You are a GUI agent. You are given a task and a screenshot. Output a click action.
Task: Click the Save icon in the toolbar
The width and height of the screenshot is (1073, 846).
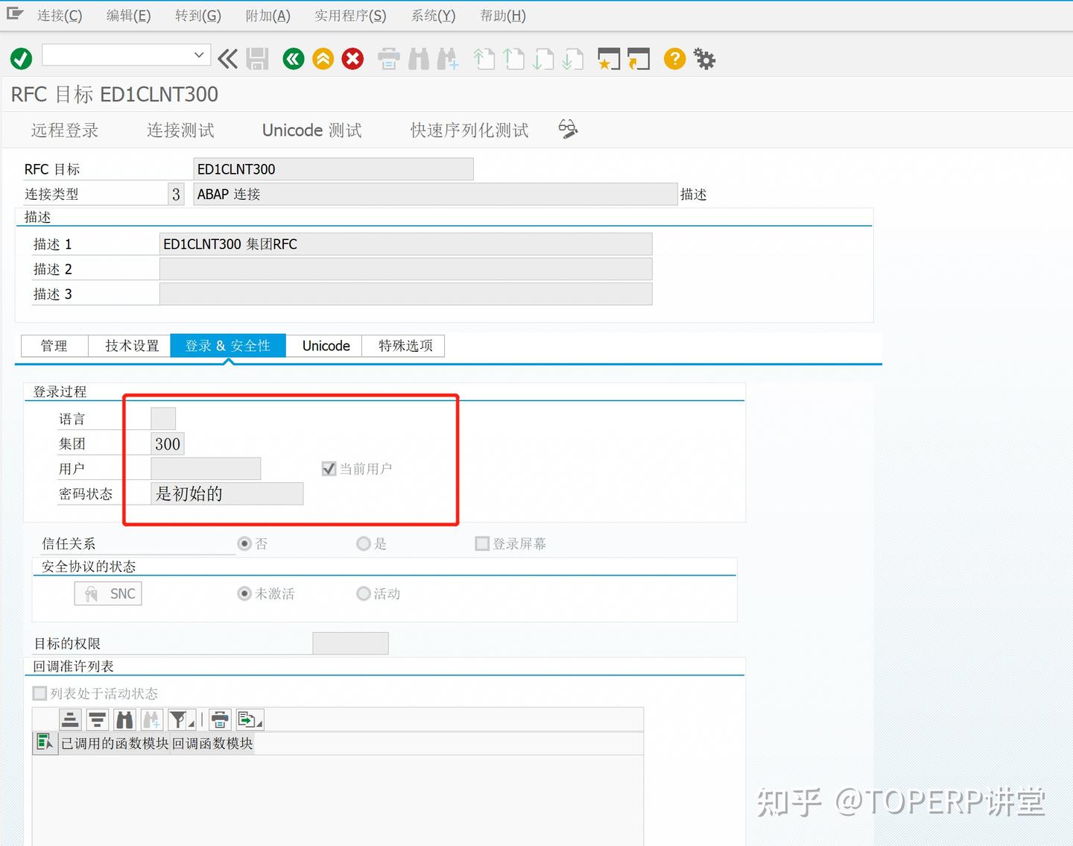[x=258, y=59]
